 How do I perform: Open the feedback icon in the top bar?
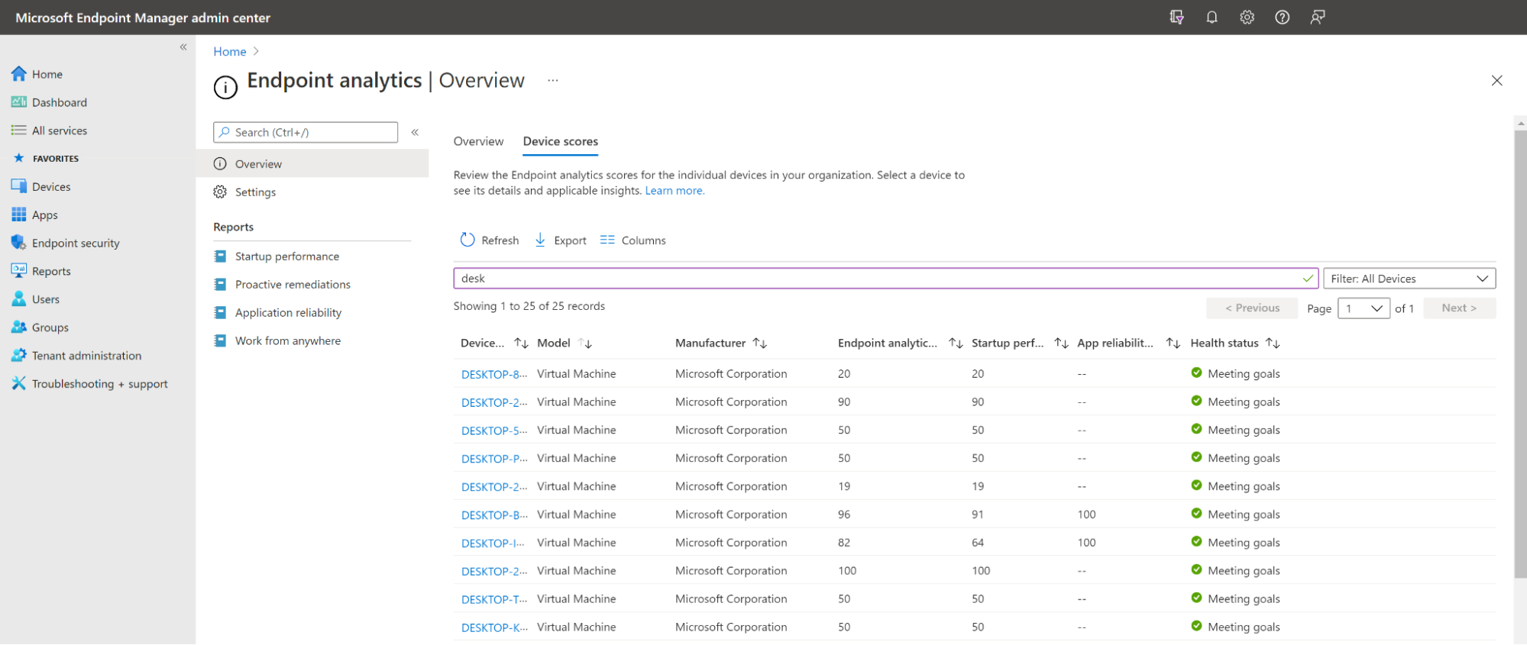pyautogui.click(x=1318, y=18)
